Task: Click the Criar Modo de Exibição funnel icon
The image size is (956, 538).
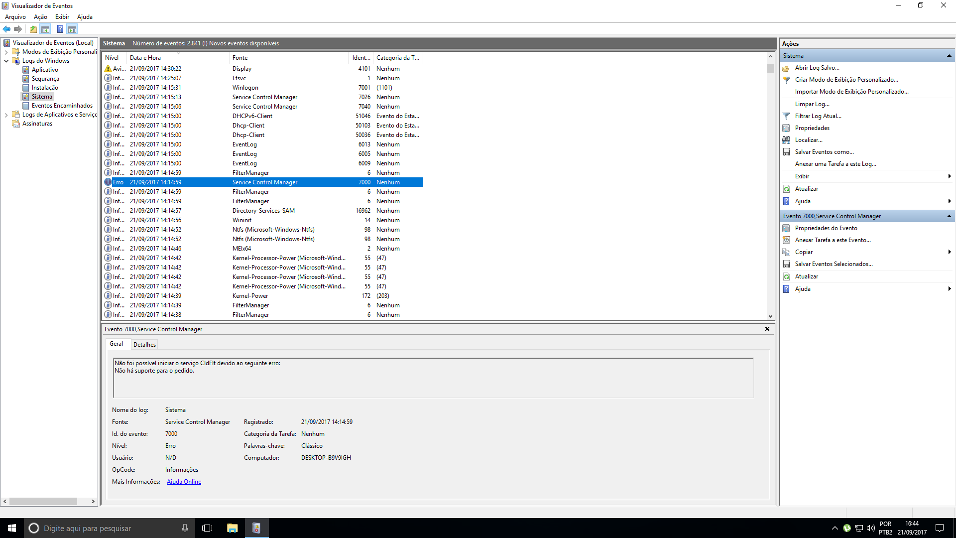Action: pyautogui.click(x=786, y=80)
